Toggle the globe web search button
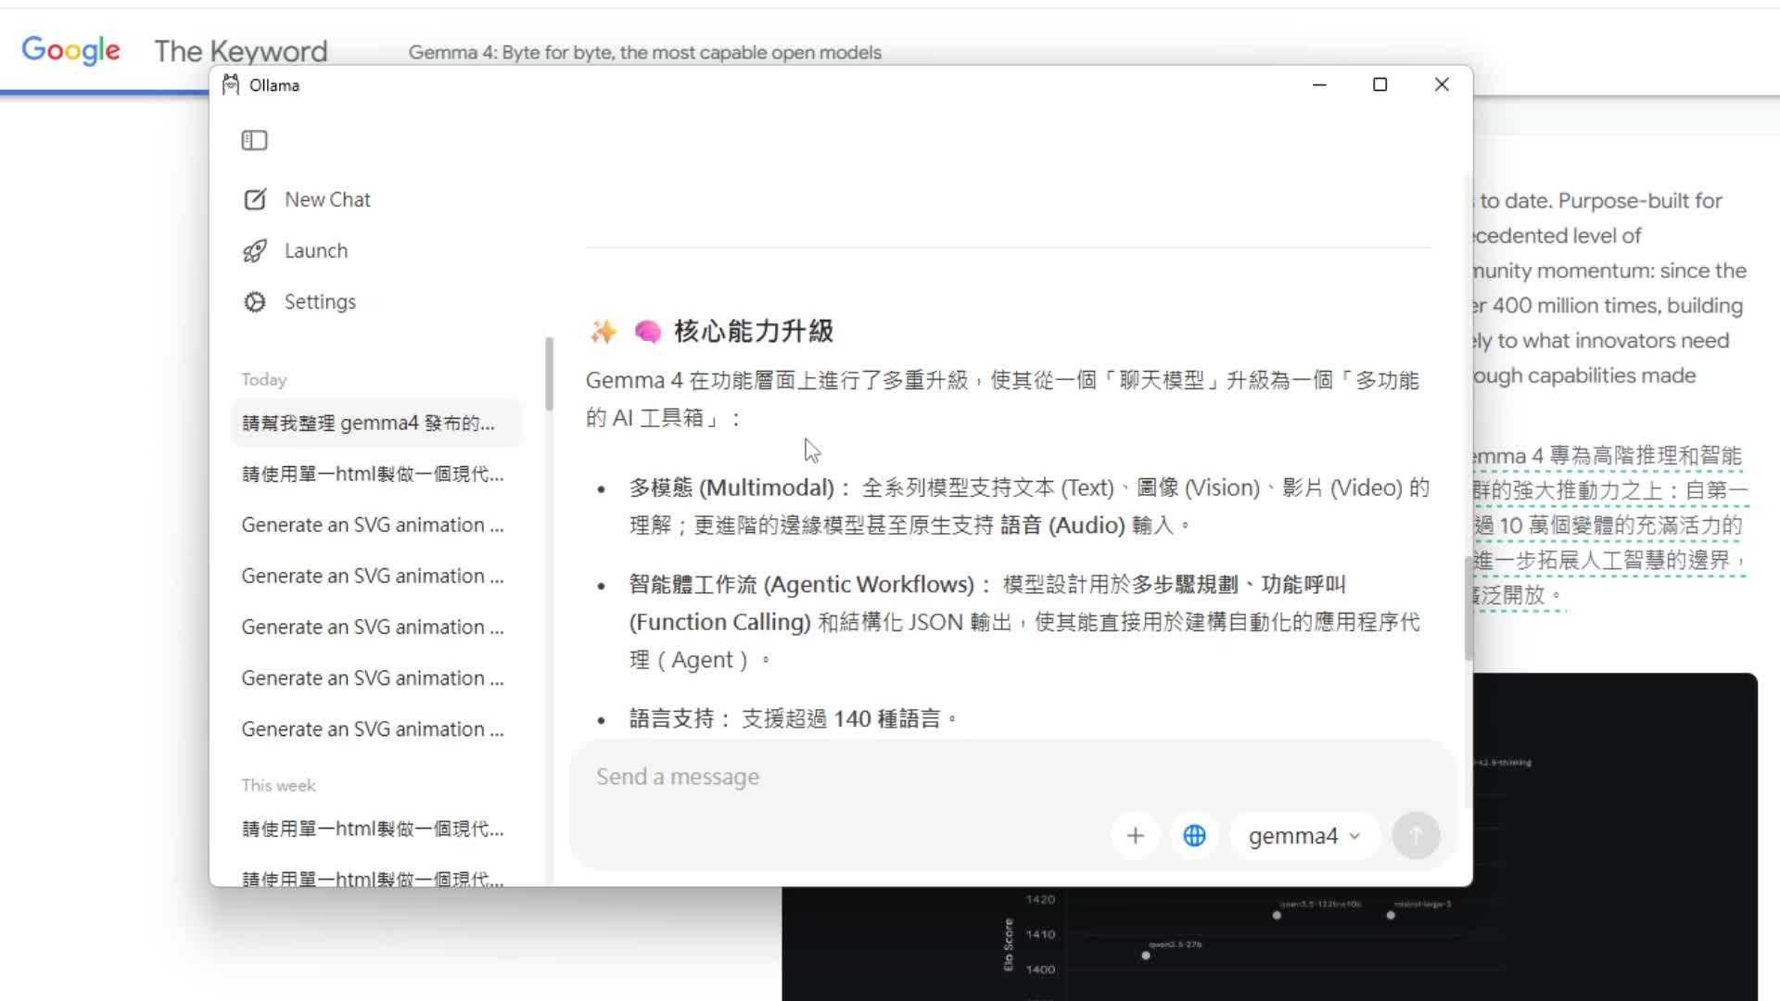 (1195, 836)
